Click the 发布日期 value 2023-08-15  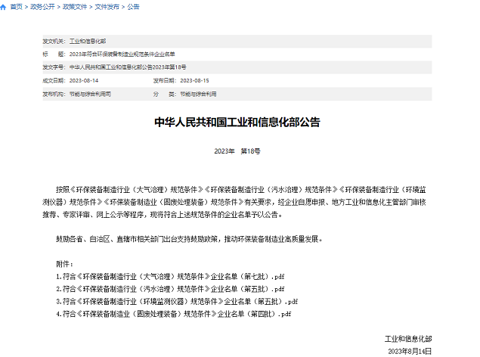pyautogui.click(x=195, y=80)
